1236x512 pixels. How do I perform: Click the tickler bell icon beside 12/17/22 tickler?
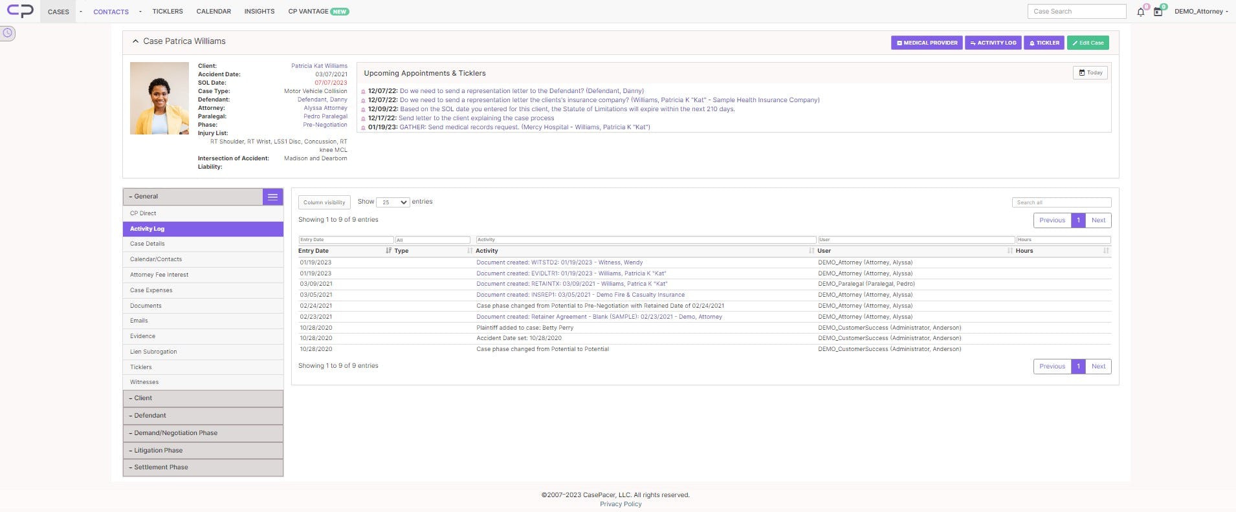pyautogui.click(x=363, y=118)
